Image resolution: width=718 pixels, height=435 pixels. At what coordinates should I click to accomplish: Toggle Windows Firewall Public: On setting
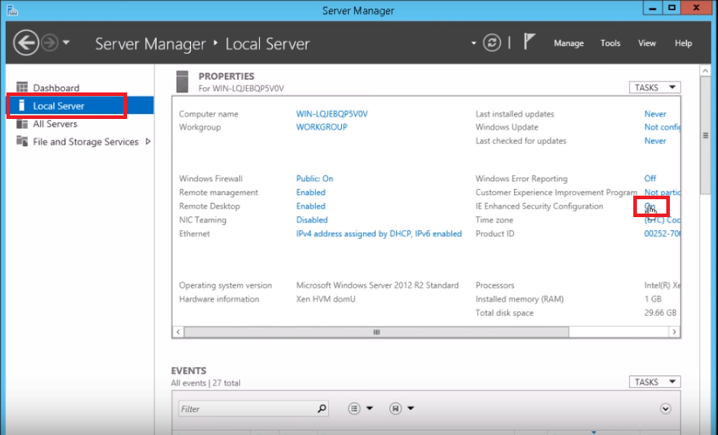(314, 178)
